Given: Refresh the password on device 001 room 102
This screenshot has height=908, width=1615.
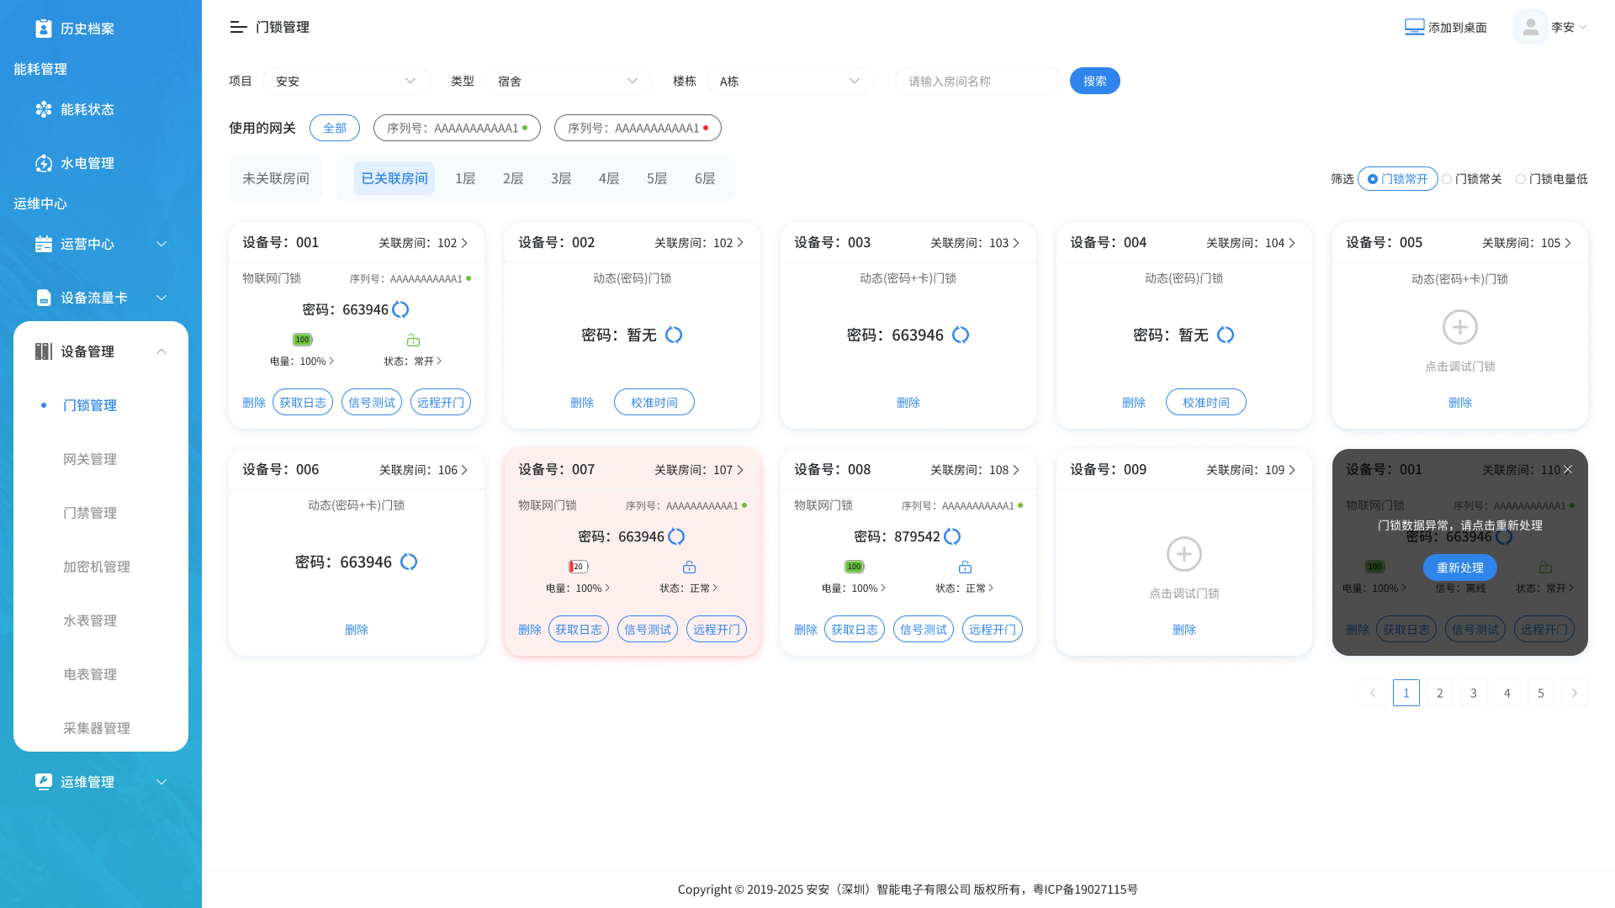Looking at the screenshot, I should coord(400,310).
